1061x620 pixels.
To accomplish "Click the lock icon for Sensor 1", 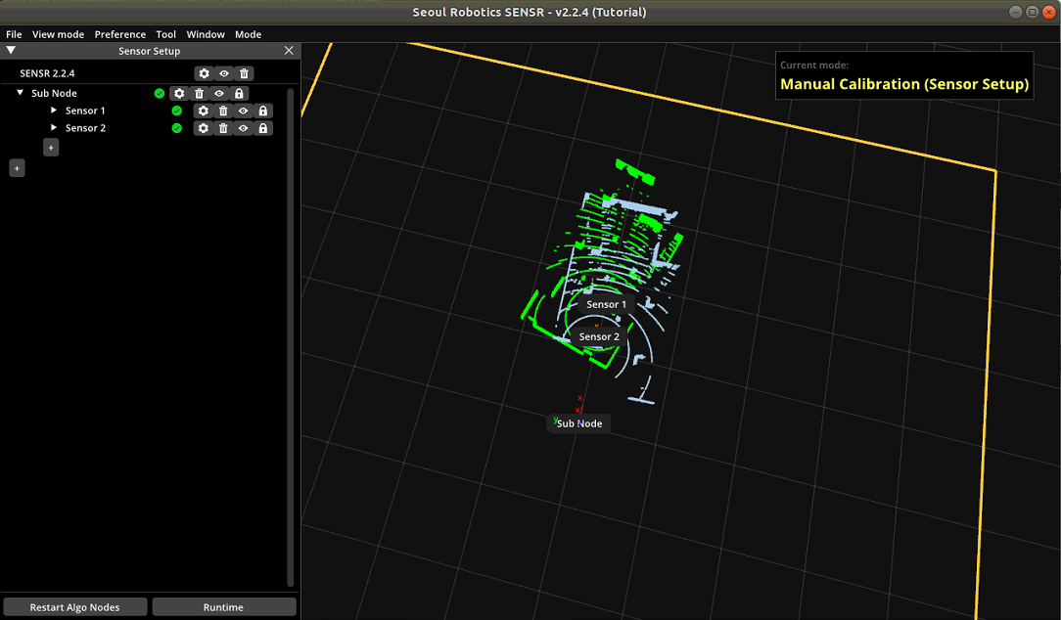I will [263, 111].
